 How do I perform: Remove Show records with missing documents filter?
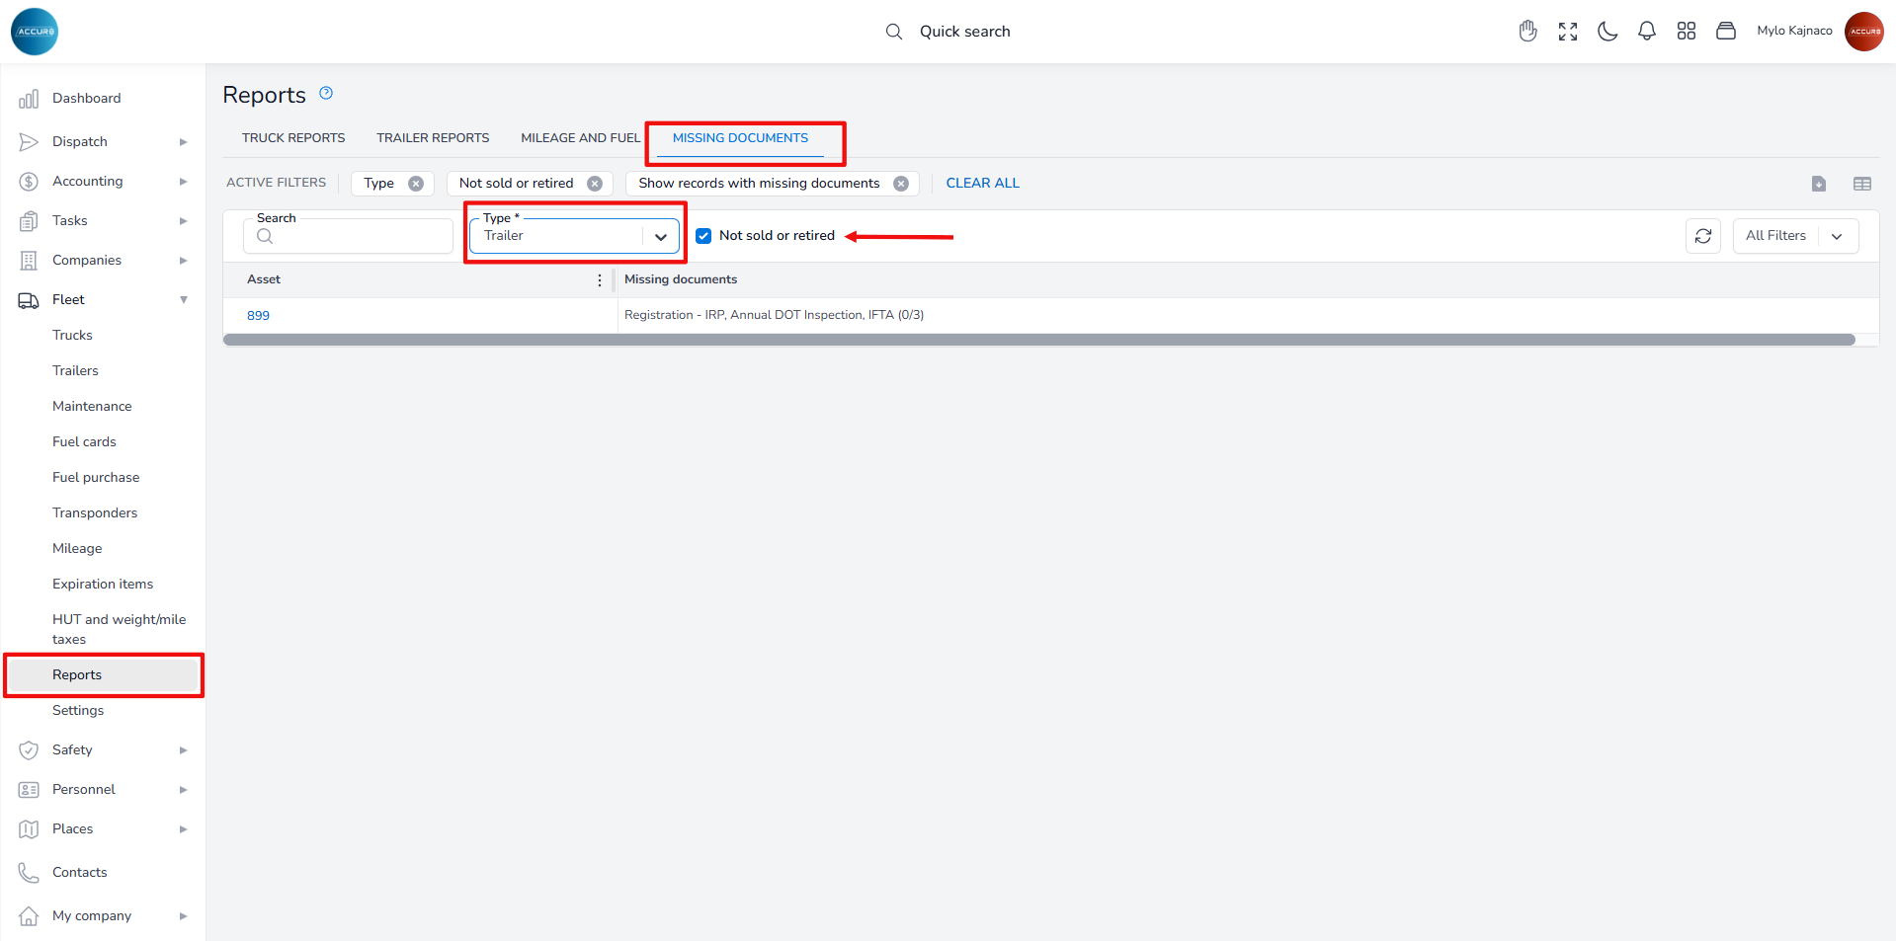coord(901,184)
